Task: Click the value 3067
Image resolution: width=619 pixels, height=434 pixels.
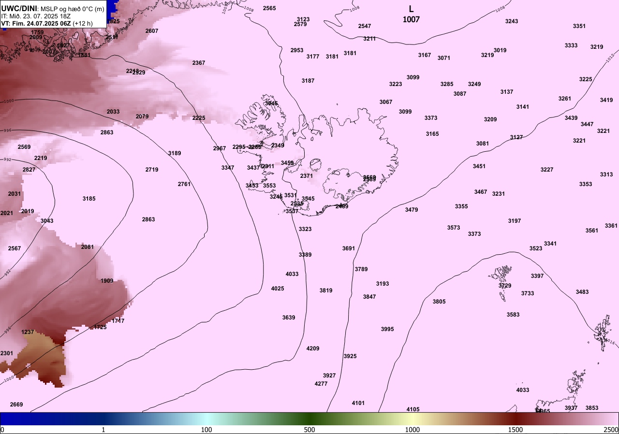Action: point(386,102)
